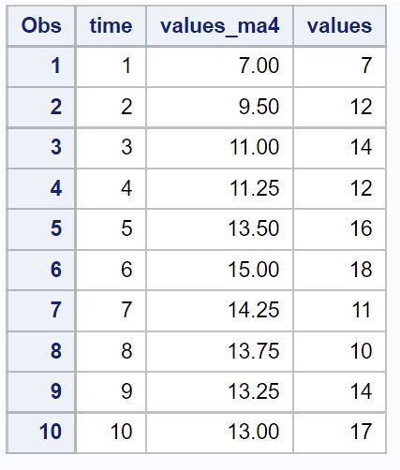This screenshot has width=400, height=470.
Task: Click the Obs column header
Action: [x=41, y=25]
